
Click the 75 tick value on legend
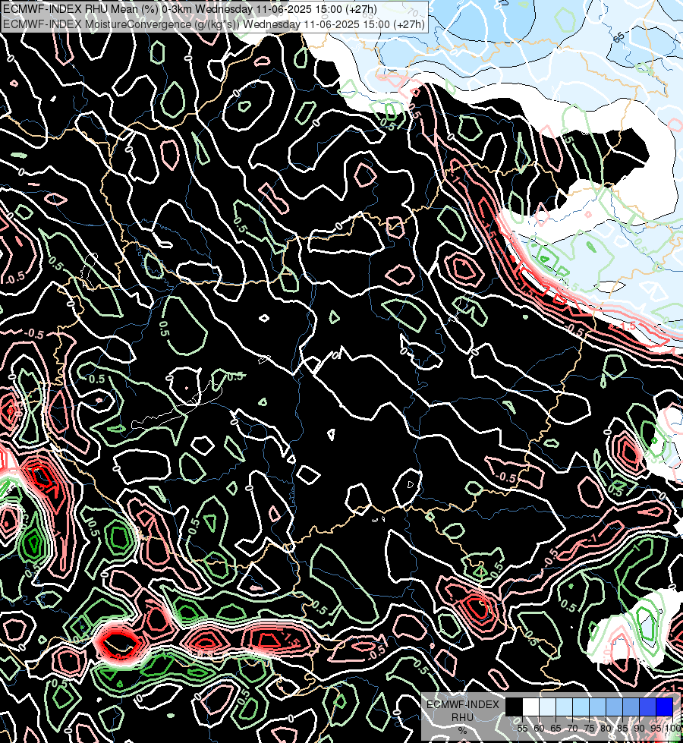pyautogui.click(x=589, y=729)
